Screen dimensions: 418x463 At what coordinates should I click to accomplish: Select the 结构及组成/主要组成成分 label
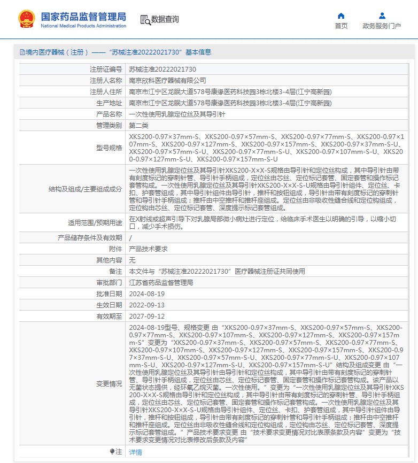pyautogui.click(x=85, y=189)
